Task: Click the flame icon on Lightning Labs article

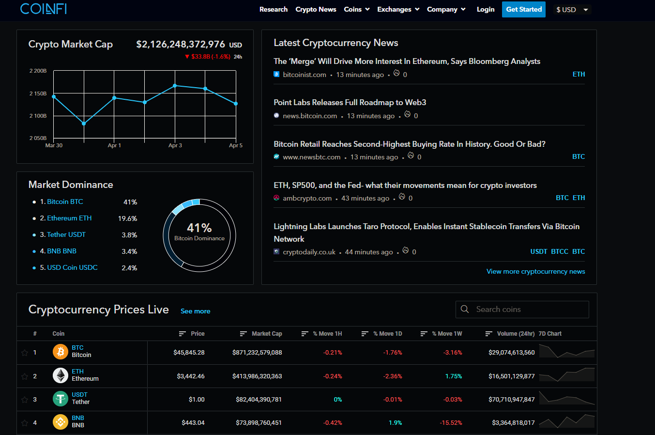Action: click(406, 250)
